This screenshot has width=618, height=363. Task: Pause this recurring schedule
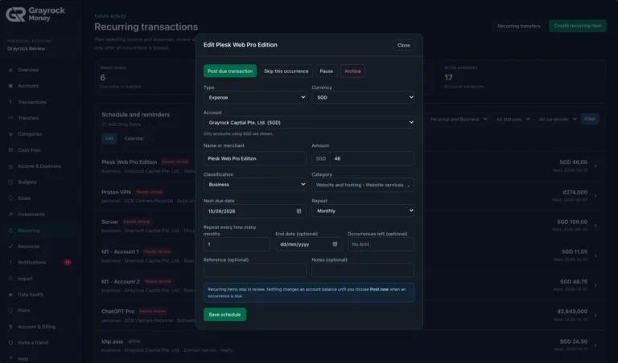pos(327,71)
